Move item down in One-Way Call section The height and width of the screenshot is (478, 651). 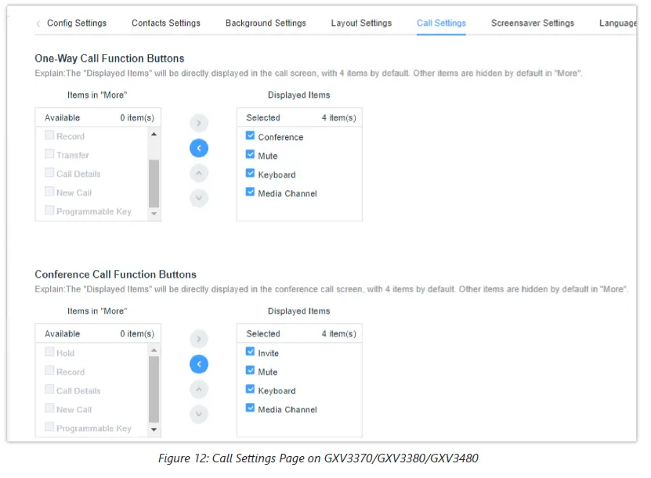tap(199, 198)
